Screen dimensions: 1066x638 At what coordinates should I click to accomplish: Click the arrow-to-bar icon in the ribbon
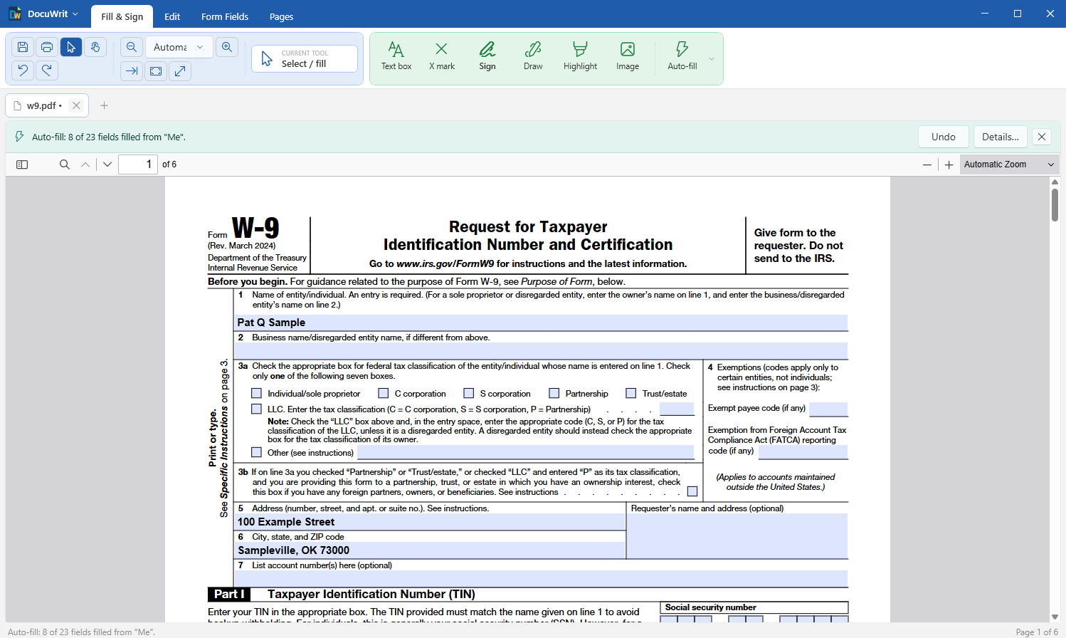[x=132, y=70]
